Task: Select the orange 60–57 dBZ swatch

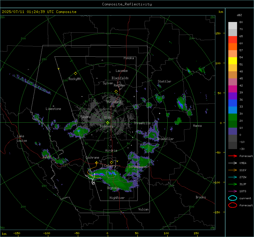Action: (x=233, y=46)
